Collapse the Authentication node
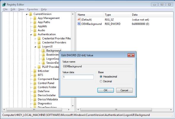Screen dimensions: 175x119 point(31,35)
